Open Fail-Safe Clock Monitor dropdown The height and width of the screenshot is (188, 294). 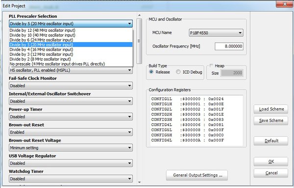[71, 86]
